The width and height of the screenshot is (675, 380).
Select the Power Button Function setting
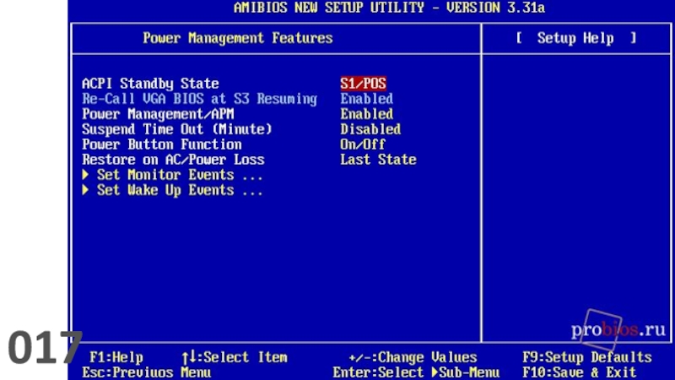pos(161,144)
